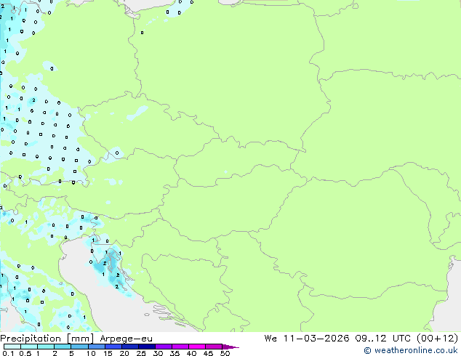Pick the 25–30 mm dark blue legend swatch
461x356 pixels.
(x=147, y=347)
